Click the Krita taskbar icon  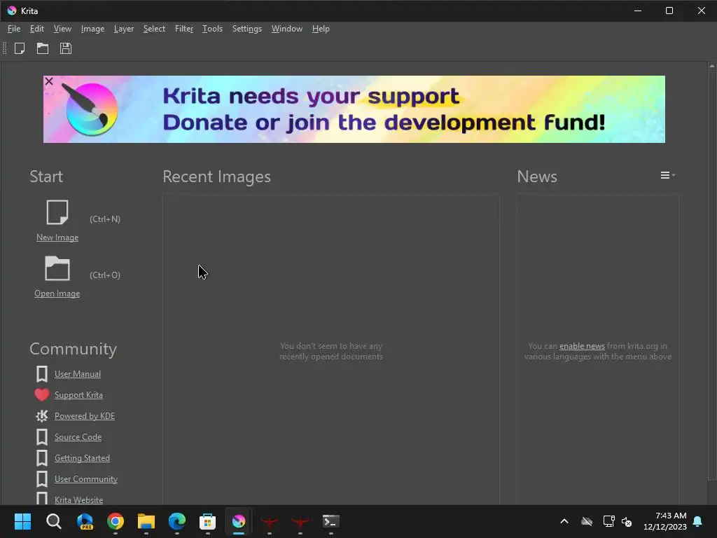[238, 521]
